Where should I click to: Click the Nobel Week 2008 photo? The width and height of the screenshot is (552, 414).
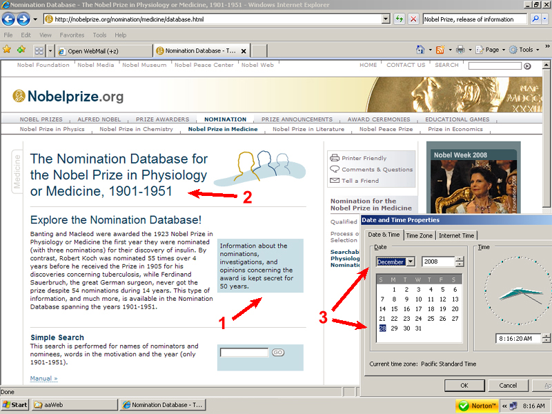(x=473, y=186)
